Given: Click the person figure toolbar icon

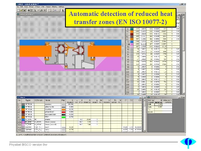Looking at the screenshot, I should click(35, 10).
